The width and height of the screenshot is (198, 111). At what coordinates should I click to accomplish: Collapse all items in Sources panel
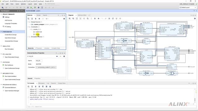(x=32, y=19)
